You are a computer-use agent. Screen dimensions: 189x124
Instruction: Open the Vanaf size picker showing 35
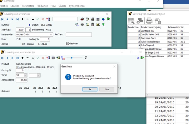point(25,75)
